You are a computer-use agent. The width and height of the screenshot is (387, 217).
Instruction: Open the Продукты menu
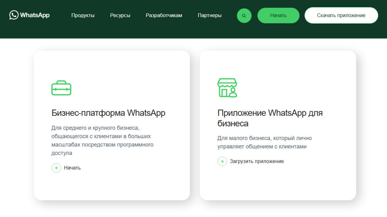83,15
